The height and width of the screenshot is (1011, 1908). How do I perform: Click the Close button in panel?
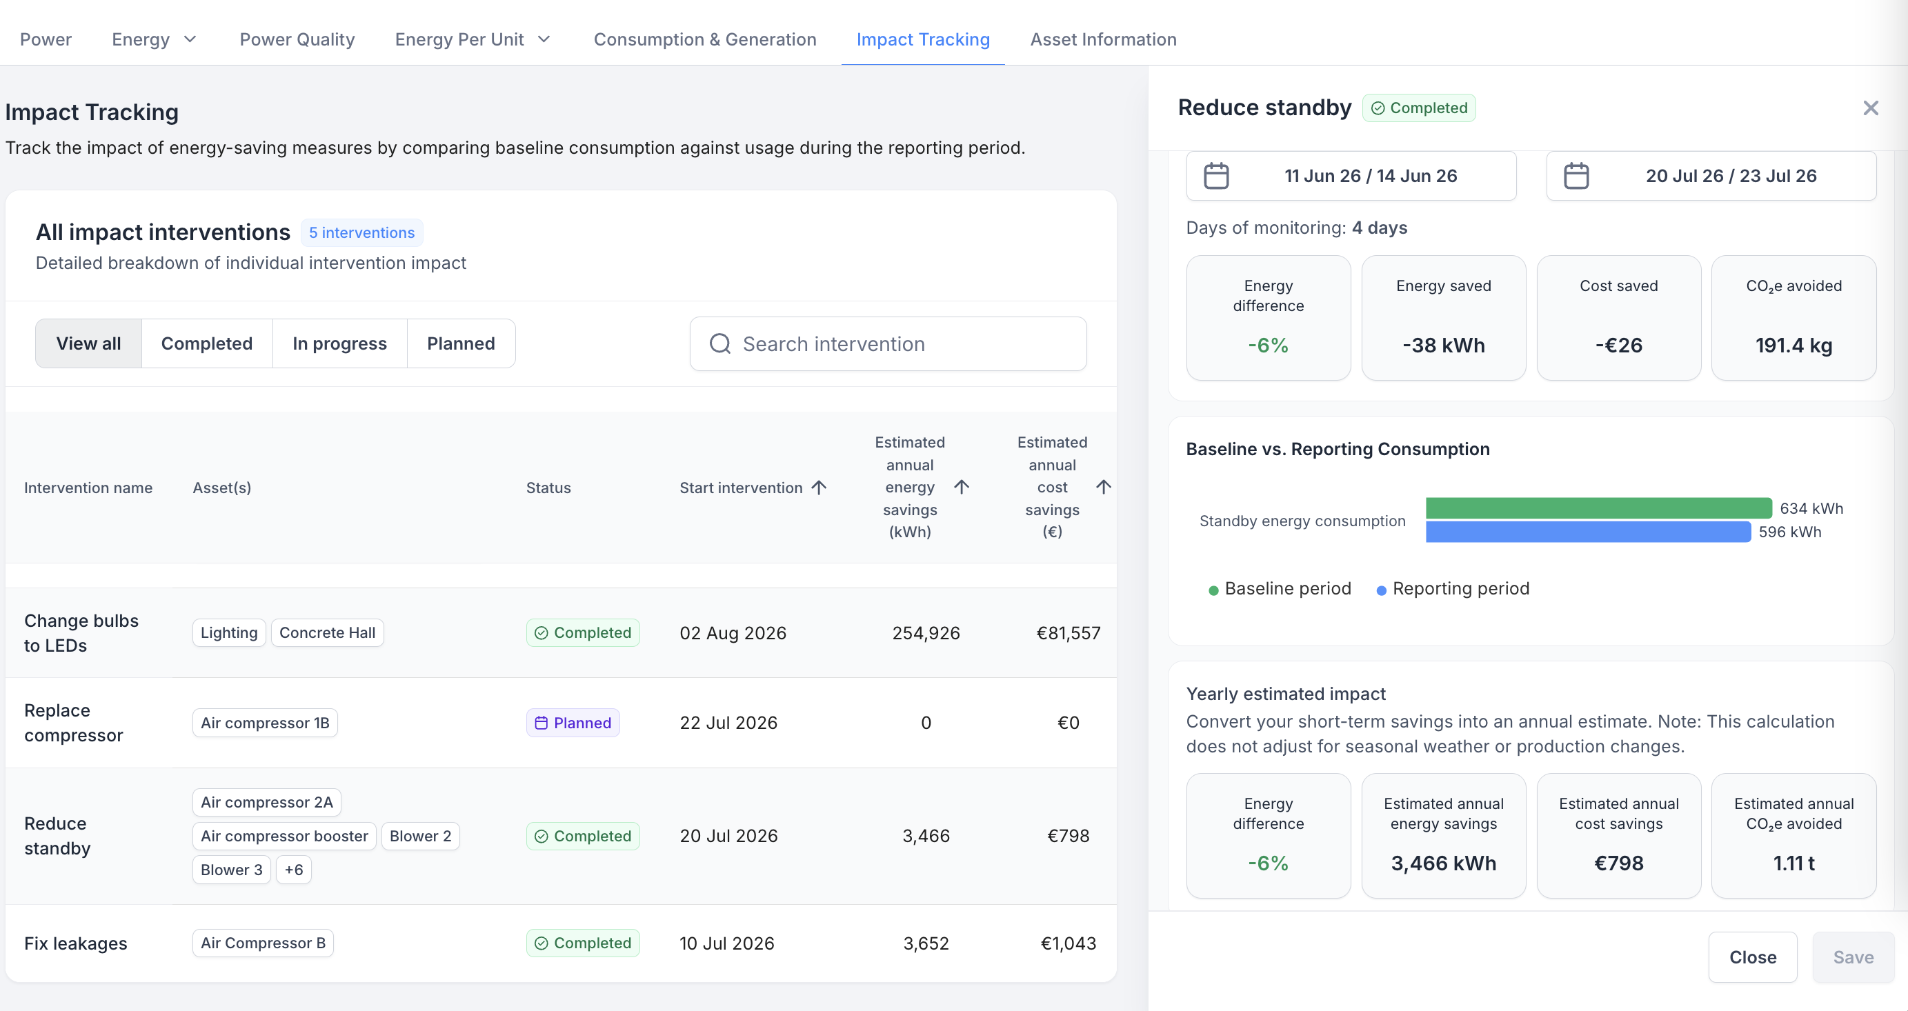click(1753, 957)
